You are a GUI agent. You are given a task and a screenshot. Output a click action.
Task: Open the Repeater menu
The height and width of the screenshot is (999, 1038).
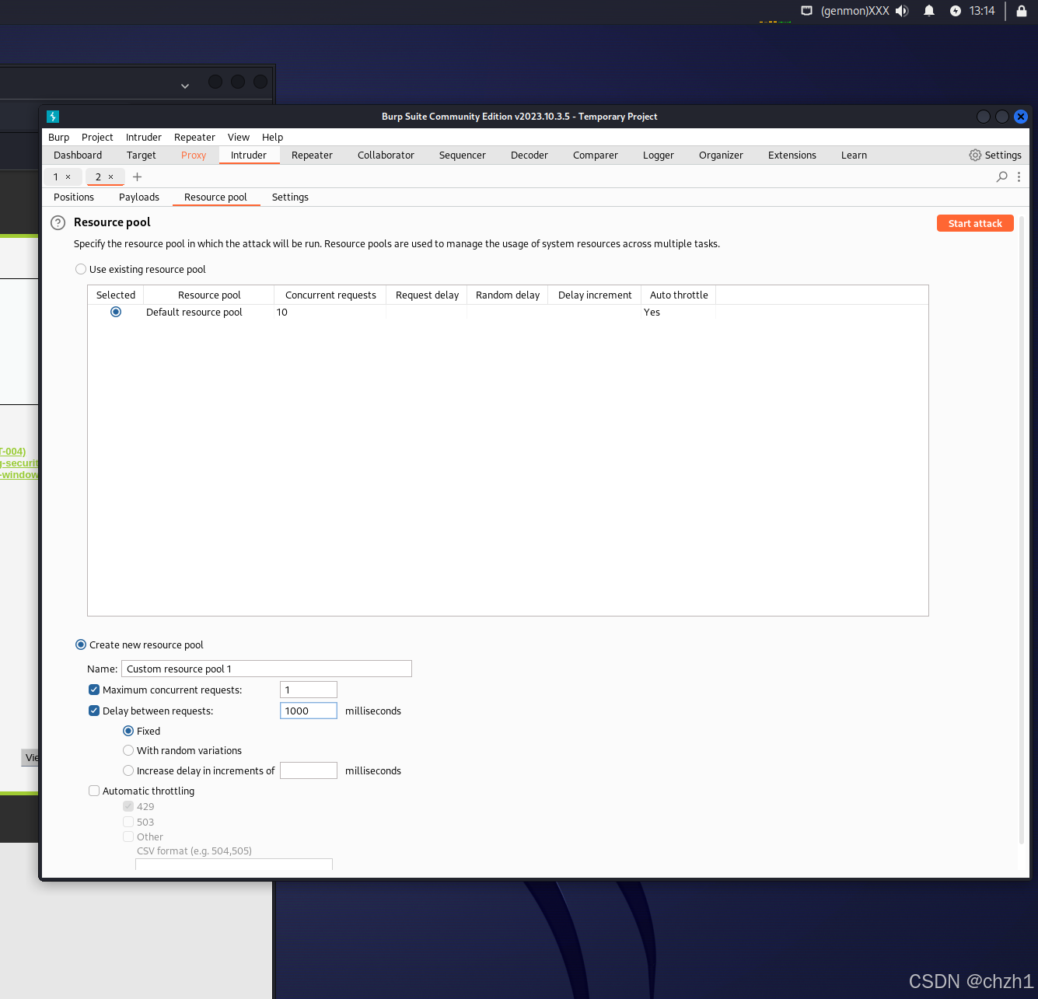[194, 138]
